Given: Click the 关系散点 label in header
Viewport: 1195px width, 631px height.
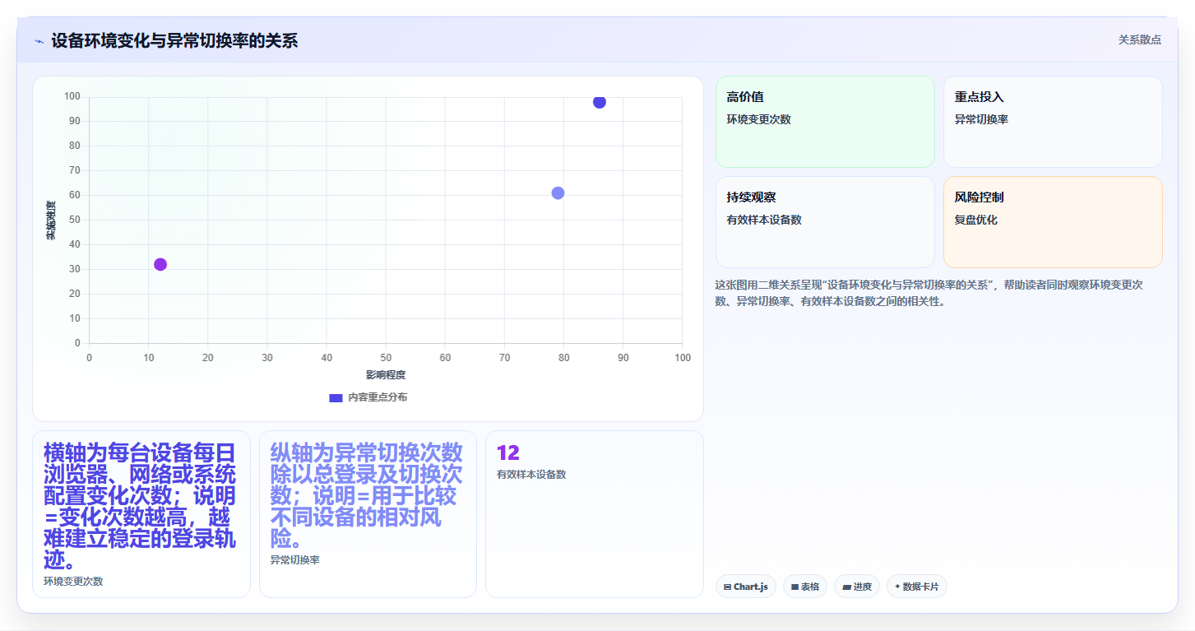Looking at the screenshot, I should coord(1139,39).
